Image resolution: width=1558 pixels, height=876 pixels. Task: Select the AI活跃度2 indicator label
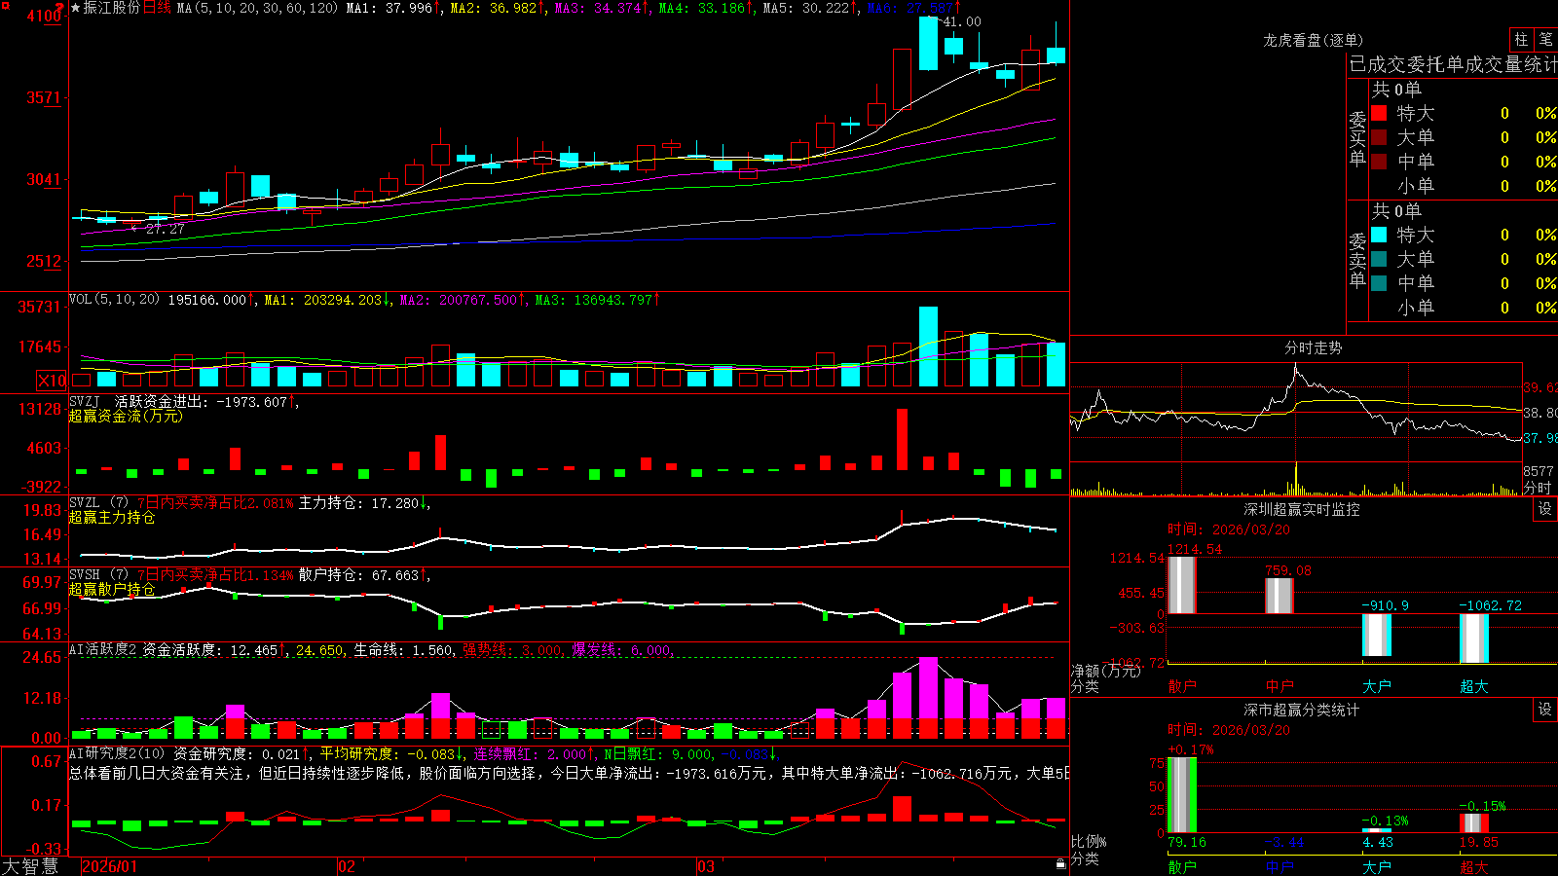pyautogui.click(x=103, y=649)
